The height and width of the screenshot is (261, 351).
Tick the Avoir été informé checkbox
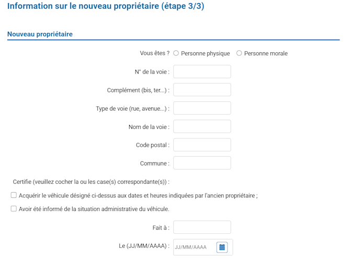pos(14,209)
